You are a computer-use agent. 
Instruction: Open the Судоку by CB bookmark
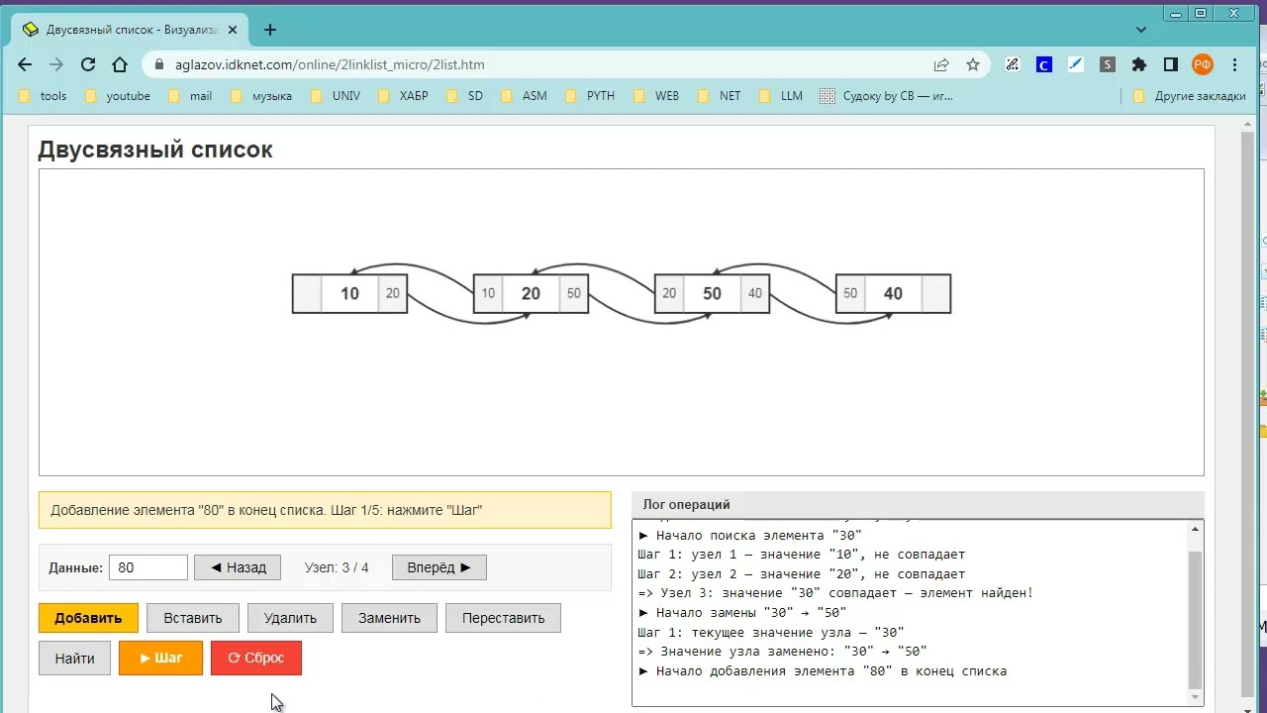coord(887,96)
